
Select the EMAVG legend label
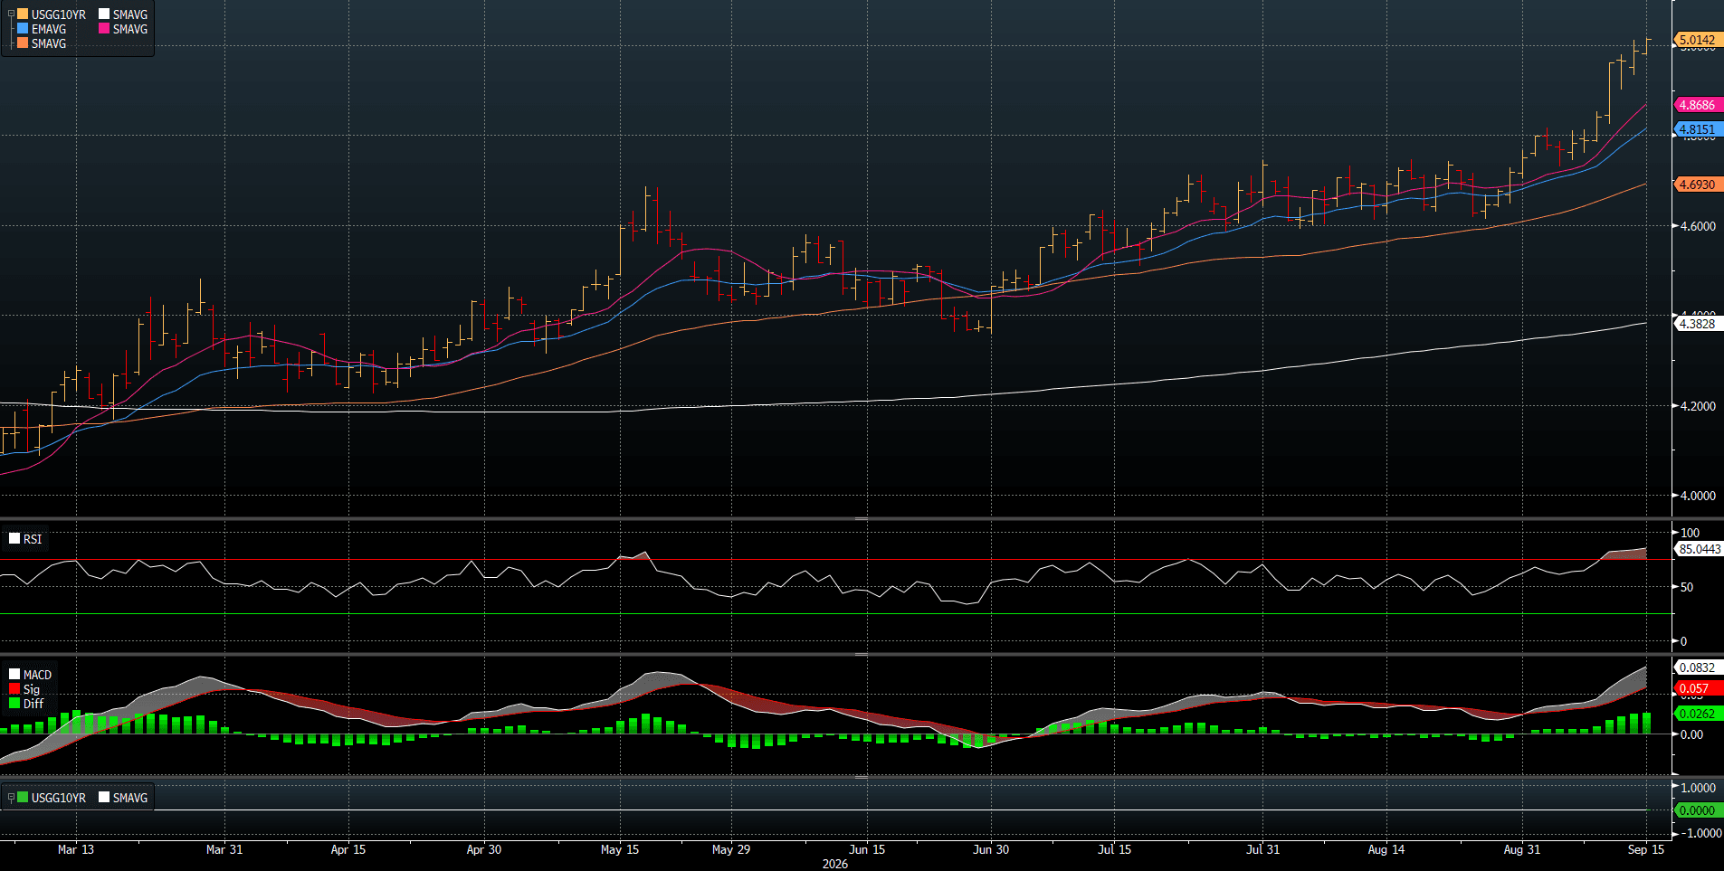click(x=49, y=29)
